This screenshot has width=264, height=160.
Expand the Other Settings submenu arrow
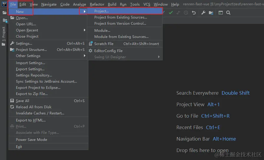click(85, 56)
